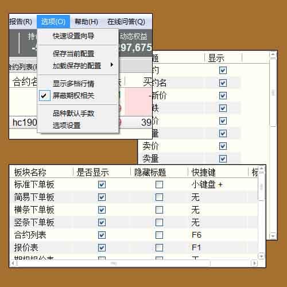Check 隐藏标题 for 竖条下单板
Image resolution: width=287 pixels, height=287 pixels.
pyautogui.click(x=159, y=223)
